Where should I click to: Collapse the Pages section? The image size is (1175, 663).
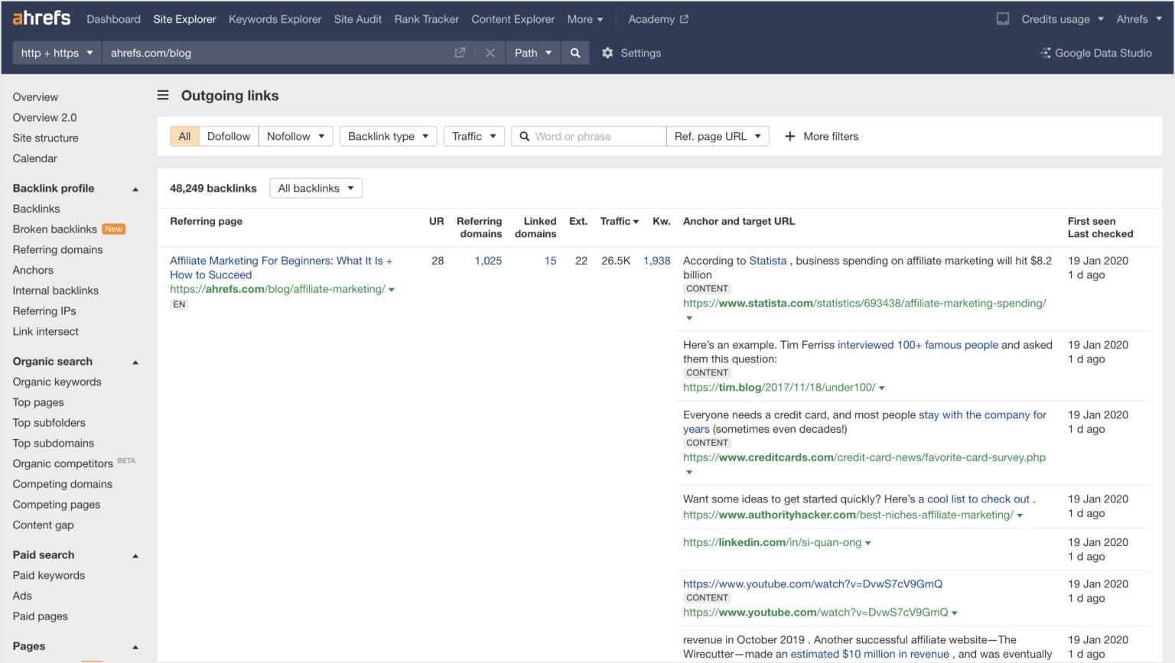(x=135, y=647)
